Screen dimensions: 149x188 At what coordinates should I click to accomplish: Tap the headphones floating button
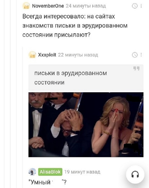(135, 174)
